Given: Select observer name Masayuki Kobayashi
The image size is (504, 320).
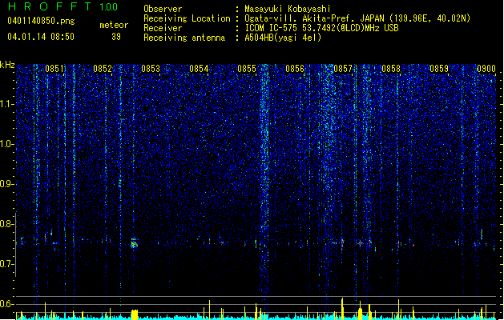Looking at the screenshot, I should tap(288, 9).
